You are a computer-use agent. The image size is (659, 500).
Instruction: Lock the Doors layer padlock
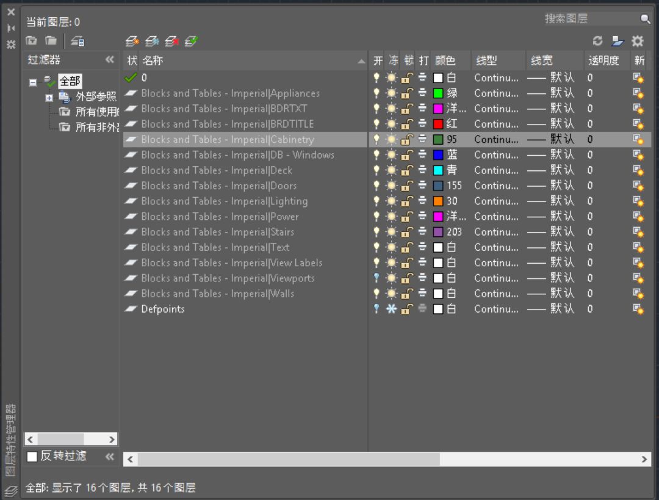(407, 186)
